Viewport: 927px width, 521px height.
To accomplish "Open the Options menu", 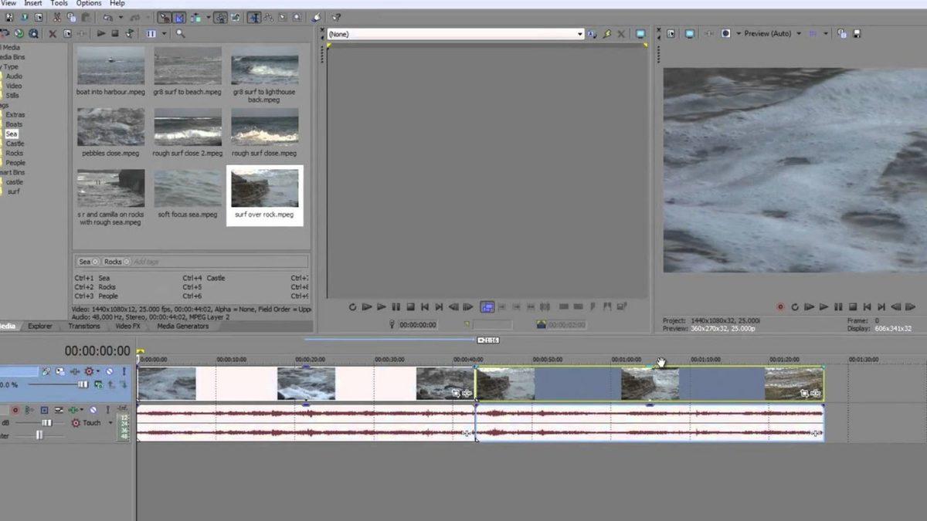I will [x=88, y=3].
